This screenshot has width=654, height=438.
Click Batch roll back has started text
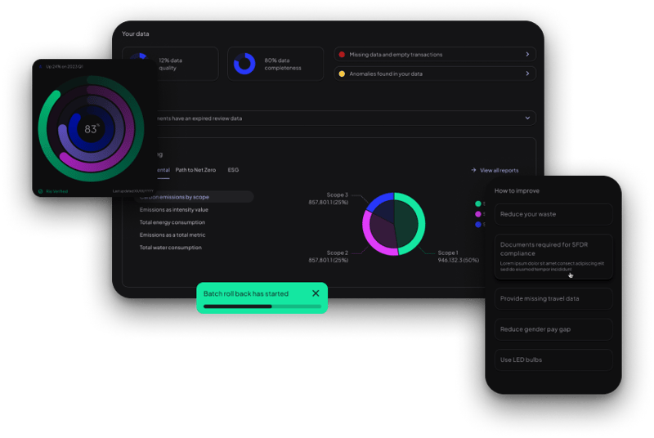[246, 294]
